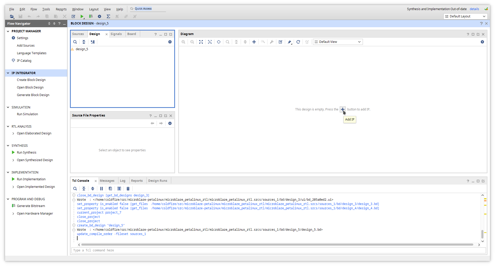Click the Tcl command input field
Screen dimensions: 495x266
[279, 250]
